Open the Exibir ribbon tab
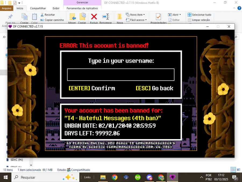The image size is (242, 182). (56, 8)
